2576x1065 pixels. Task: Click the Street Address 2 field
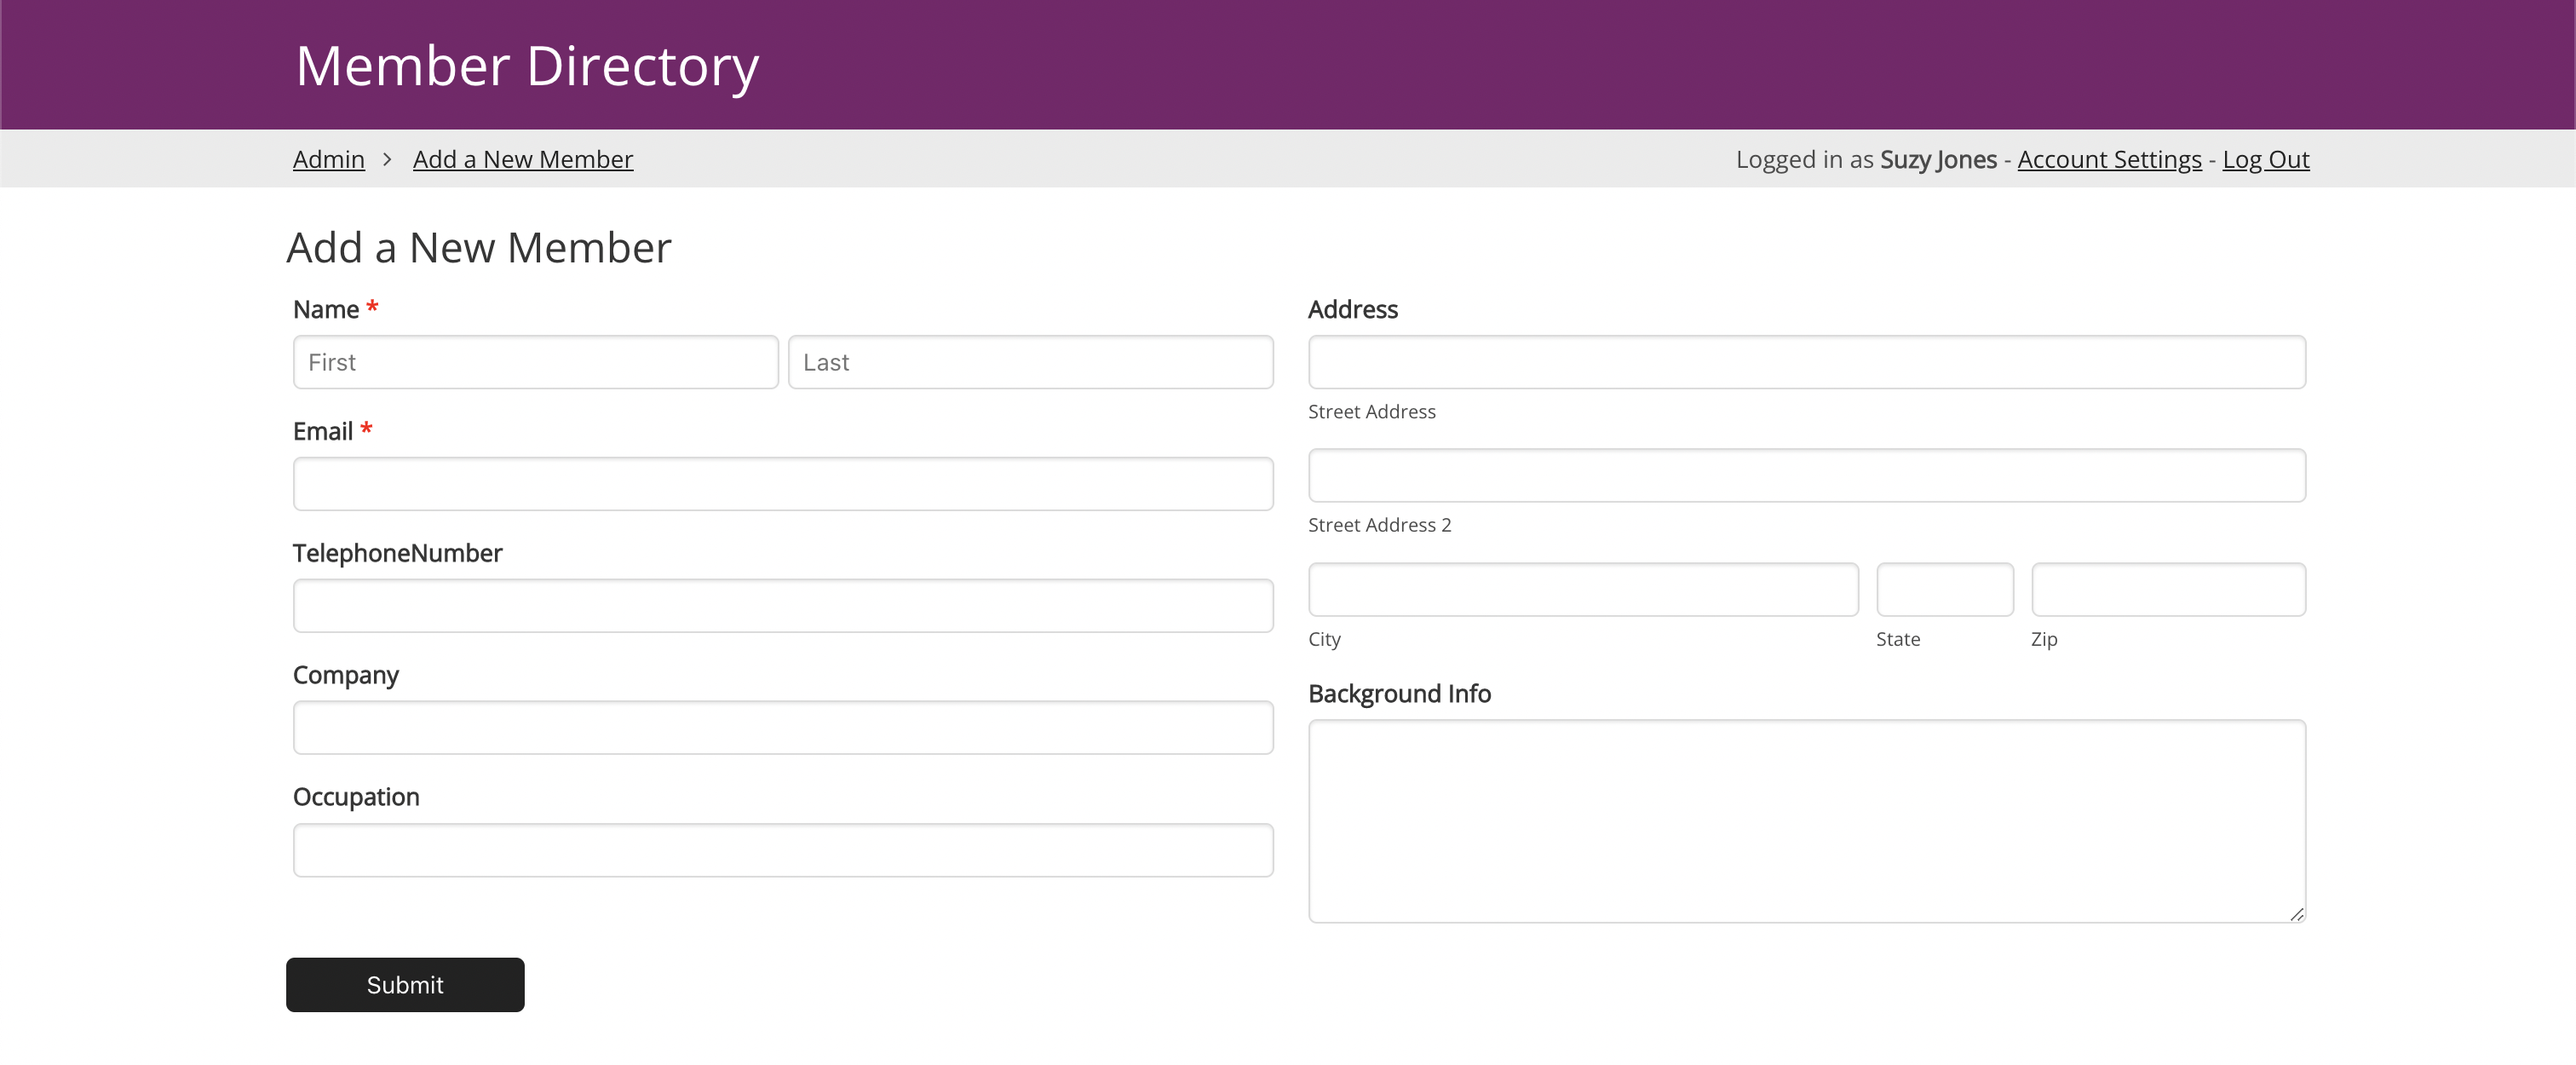tap(1806, 476)
